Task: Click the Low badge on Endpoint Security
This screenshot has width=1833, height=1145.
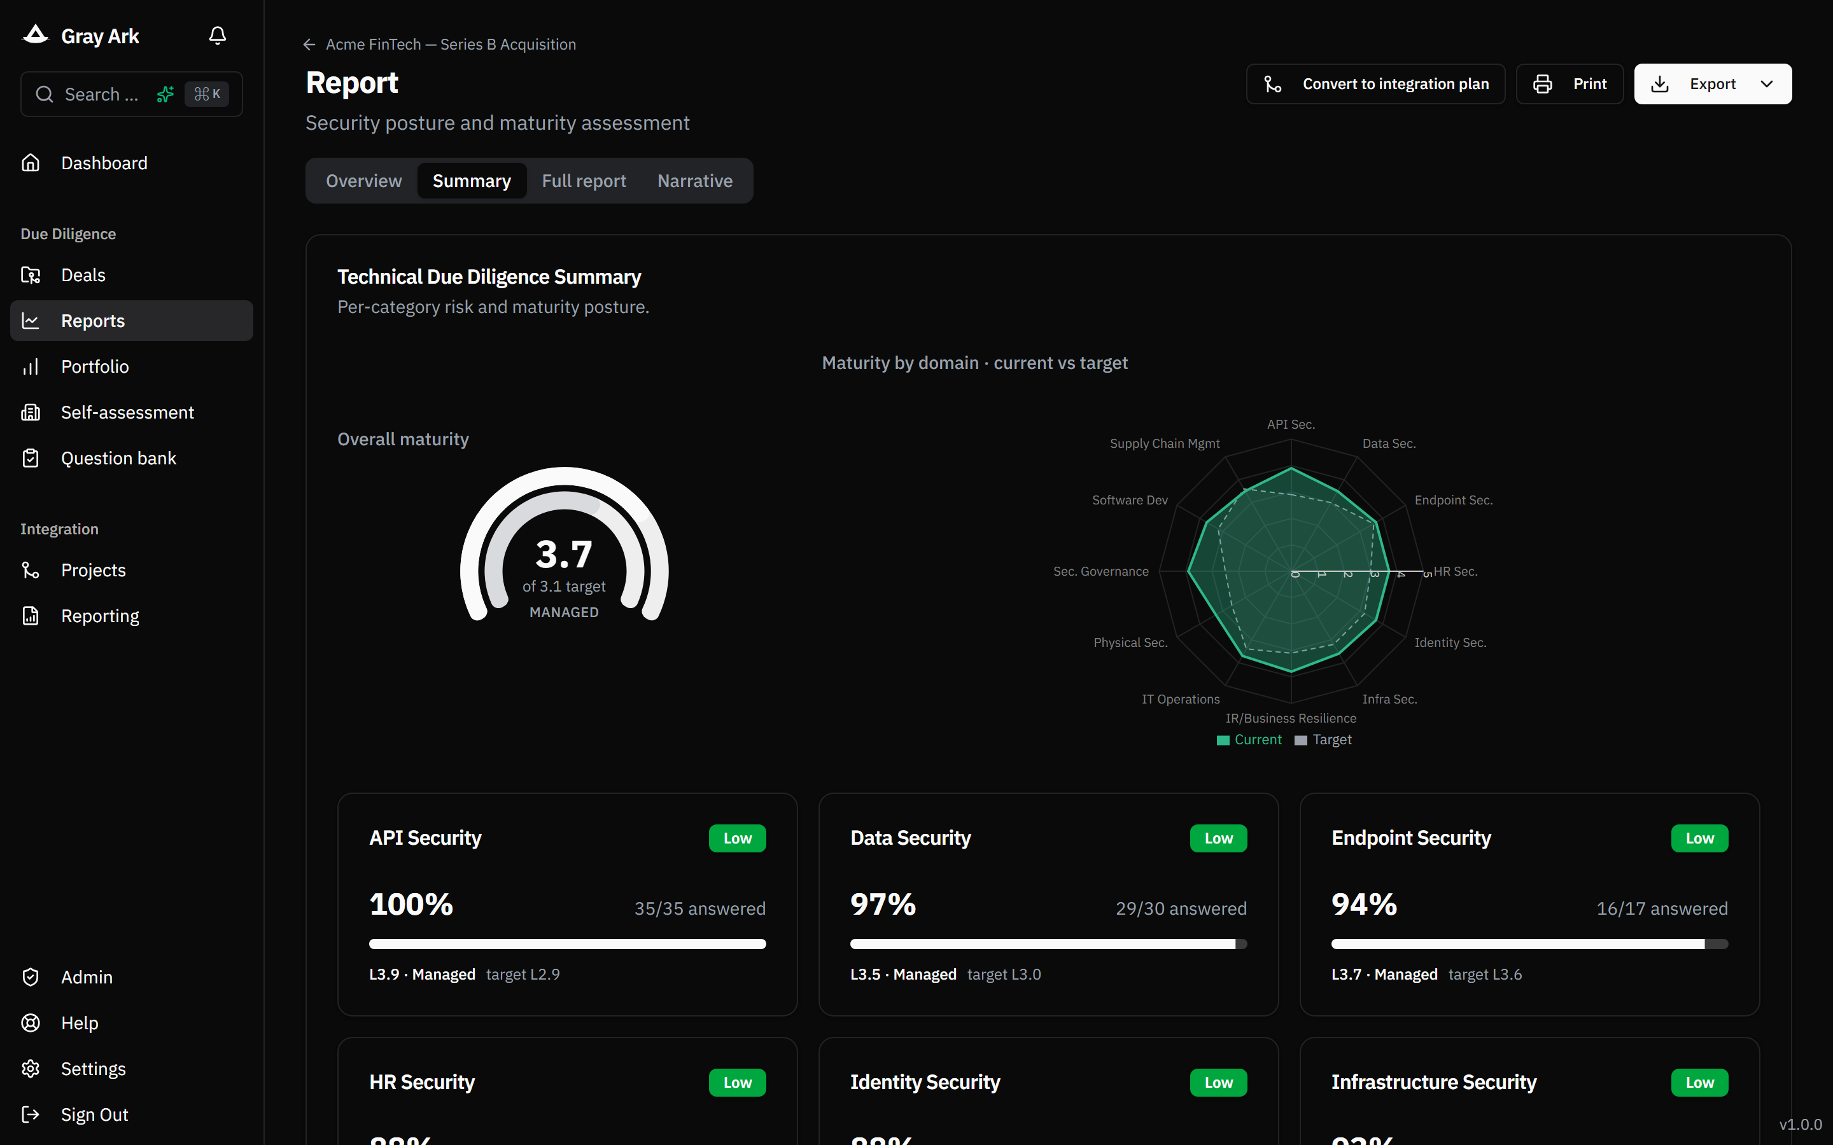Action: 1700,838
